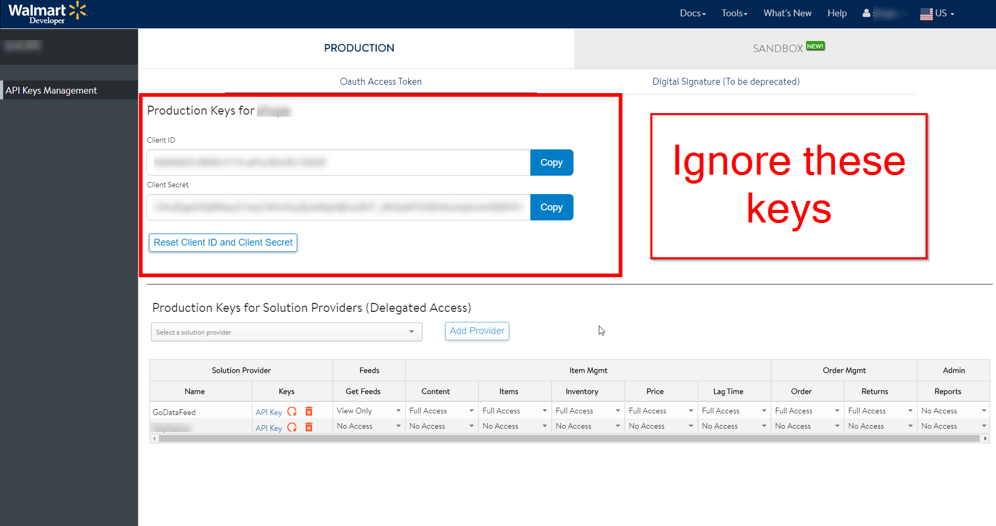996x526 pixels.
Task: Delete the second provider's API Key
Action: tap(309, 427)
